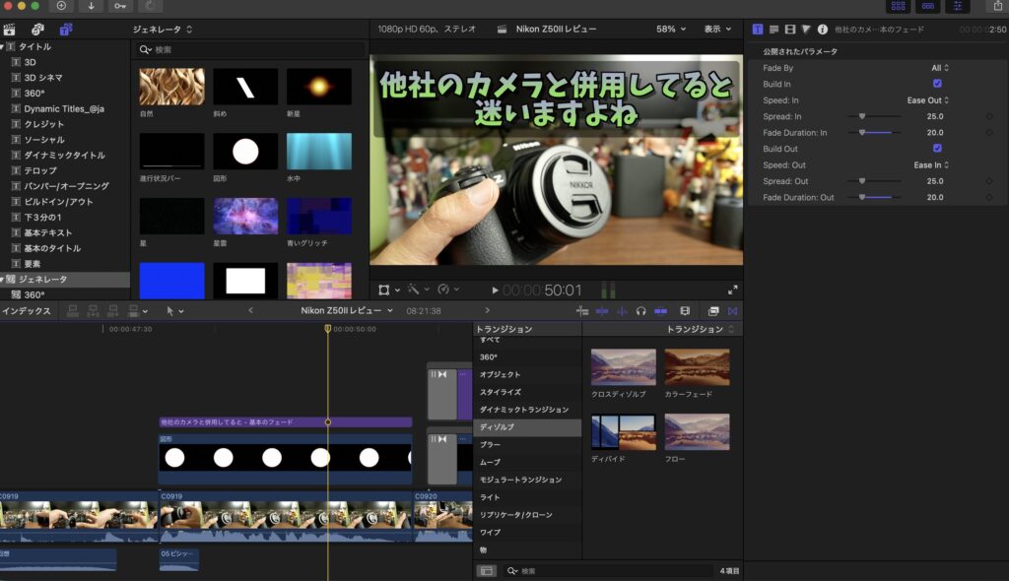Screen dimensions: 1009x581
Task: Open the 58% zoom dropdown
Action: click(667, 29)
